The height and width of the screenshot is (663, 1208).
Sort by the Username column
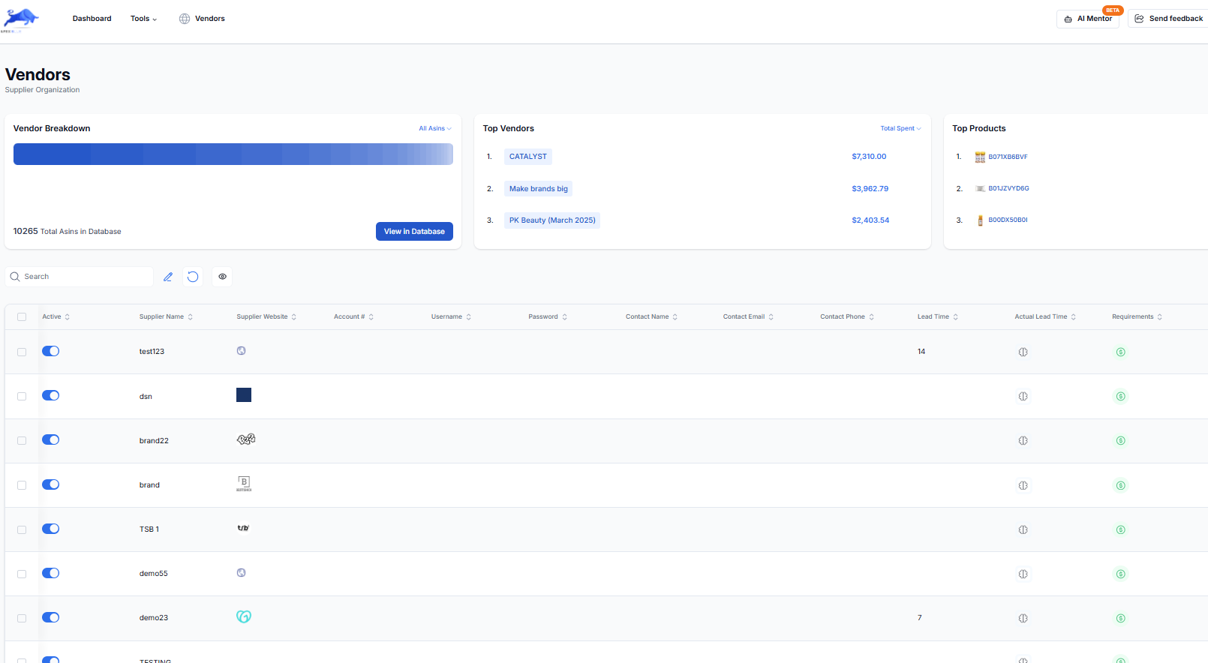pos(451,316)
